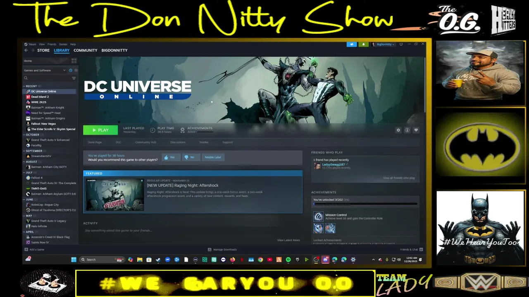Collapse the SEPTEMBER games group
The width and height of the screenshot is (529, 297).
pyautogui.click(x=33, y=151)
